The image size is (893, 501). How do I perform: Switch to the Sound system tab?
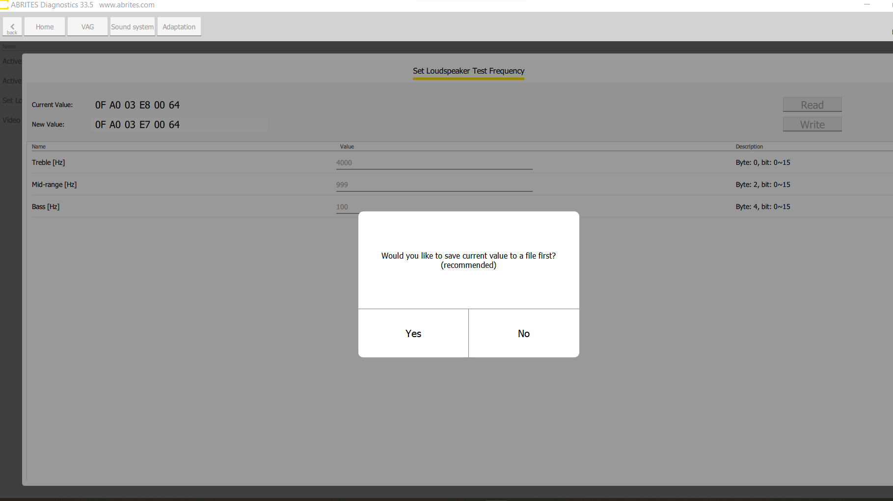pyautogui.click(x=133, y=27)
